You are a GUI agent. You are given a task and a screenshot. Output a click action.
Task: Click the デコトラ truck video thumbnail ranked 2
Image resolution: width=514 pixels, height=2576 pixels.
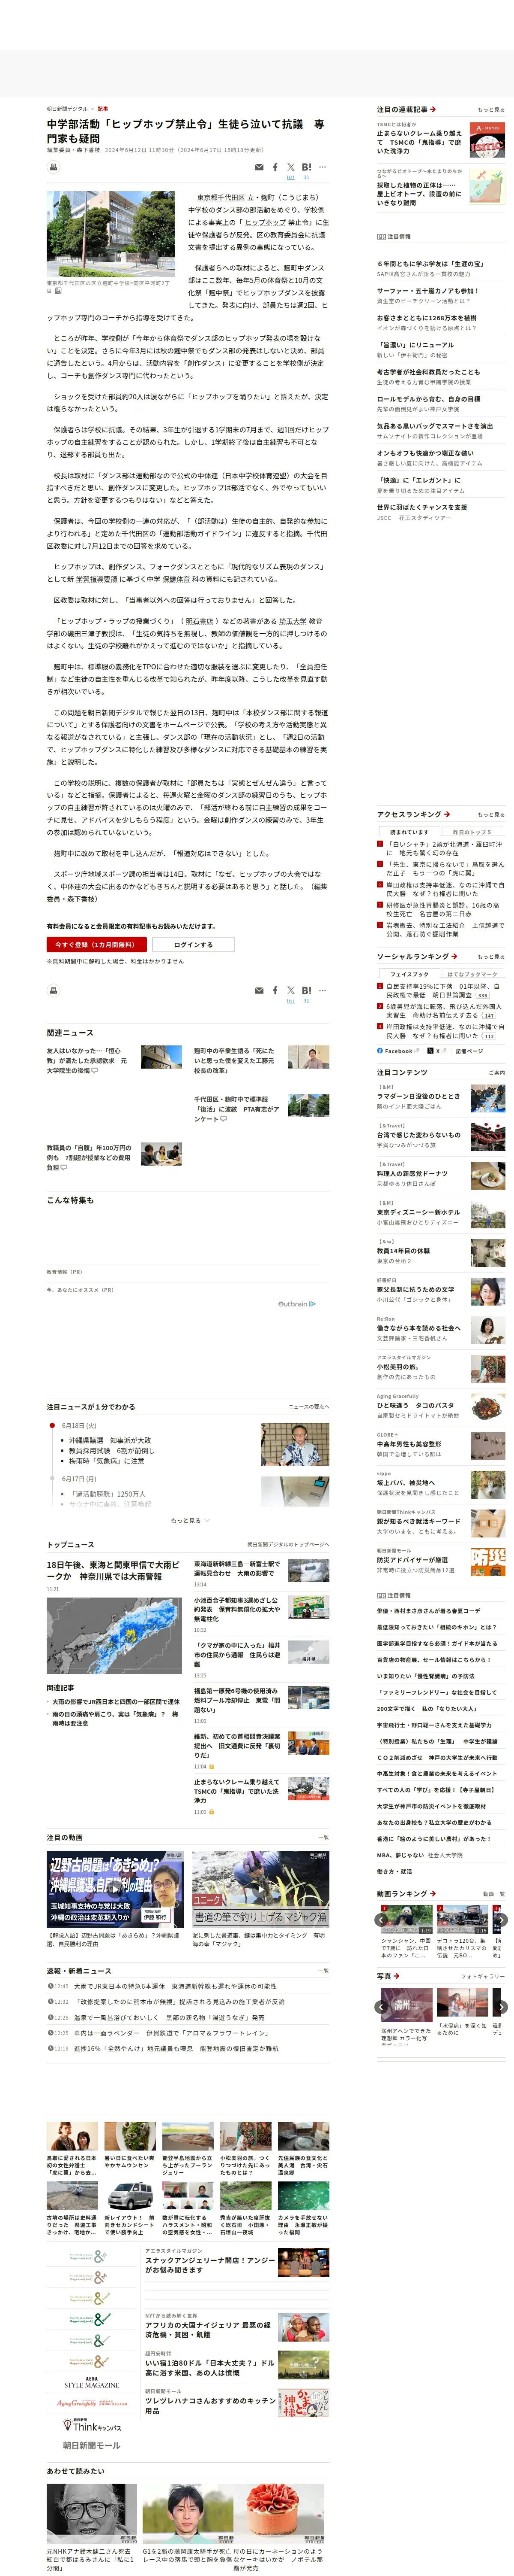462,1920
